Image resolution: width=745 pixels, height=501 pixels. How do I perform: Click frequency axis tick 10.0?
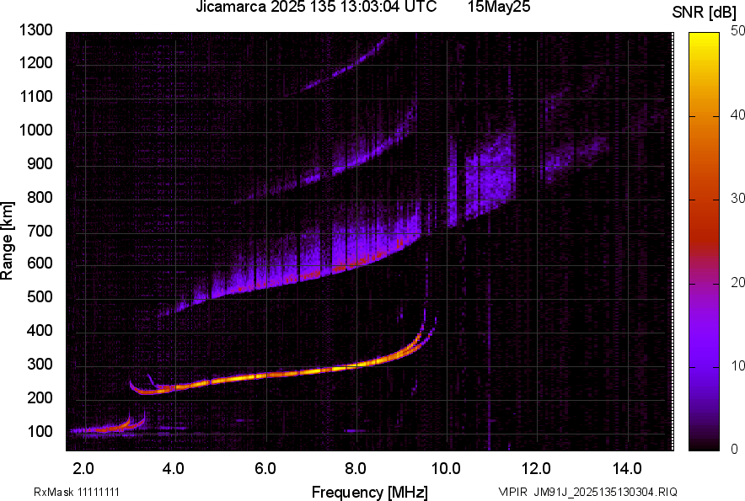pos(446,469)
